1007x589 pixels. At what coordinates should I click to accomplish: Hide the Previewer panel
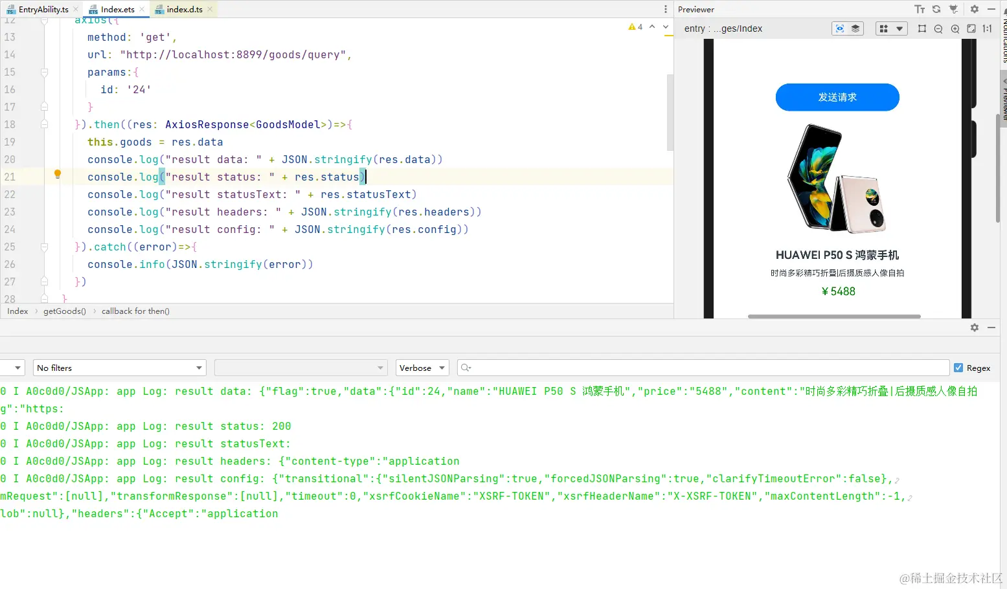(x=991, y=10)
